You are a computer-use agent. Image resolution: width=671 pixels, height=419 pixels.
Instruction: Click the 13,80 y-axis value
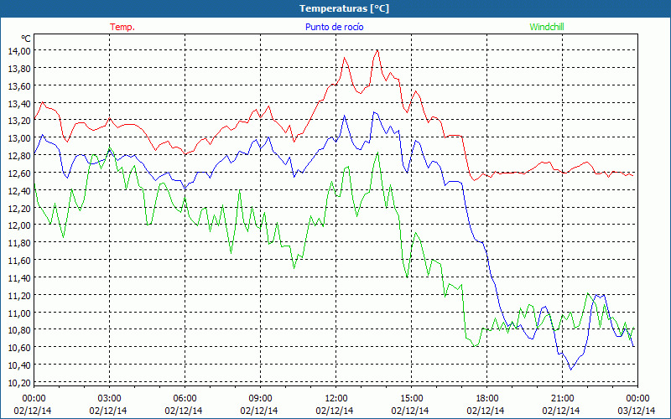coord(19,69)
